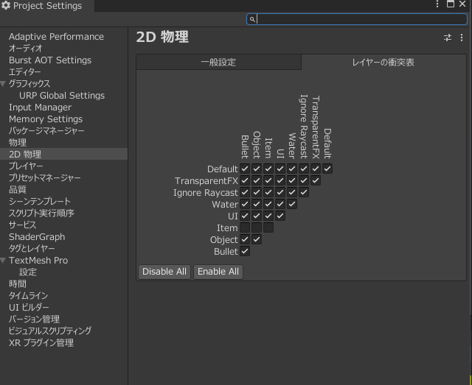Enable Item row Bullet column checkbox
The image size is (472, 385).
245,227
